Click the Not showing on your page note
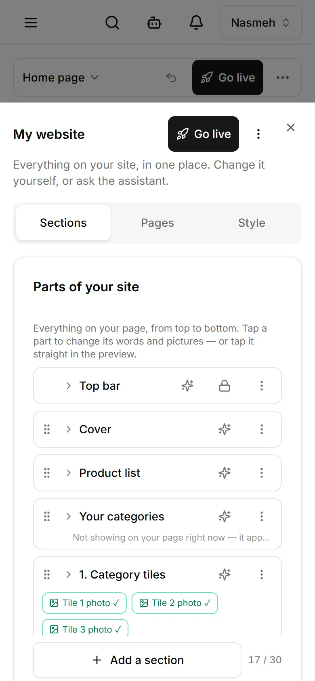Screen dimensions: 315x681 pyautogui.click(x=172, y=537)
